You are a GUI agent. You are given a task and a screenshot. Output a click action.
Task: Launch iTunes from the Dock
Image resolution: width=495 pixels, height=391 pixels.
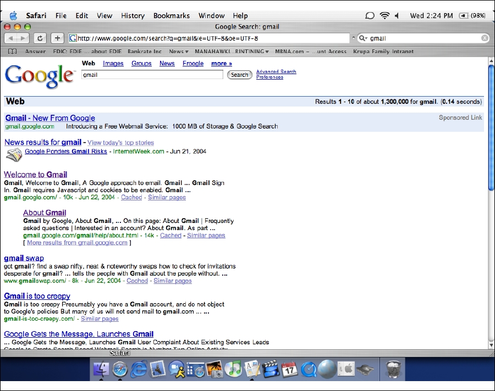tap(233, 368)
